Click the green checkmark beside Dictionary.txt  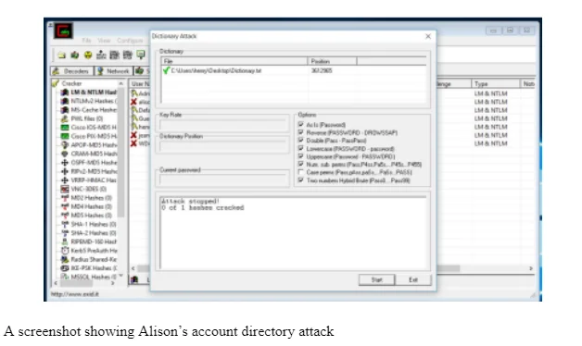point(166,70)
